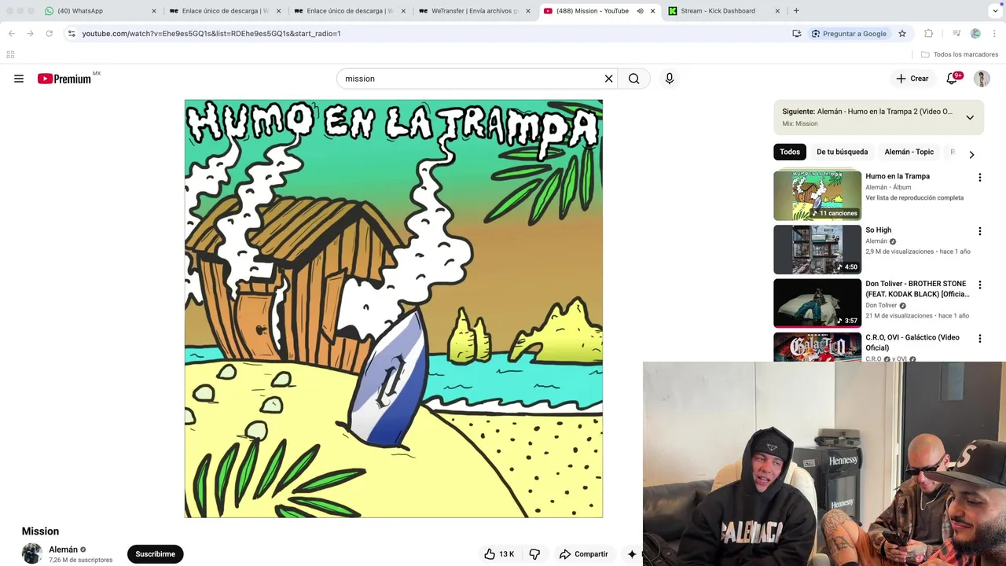The width and height of the screenshot is (1006, 566).
Task: Click Preguntar a Google button
Action: (x=849, y=34)
